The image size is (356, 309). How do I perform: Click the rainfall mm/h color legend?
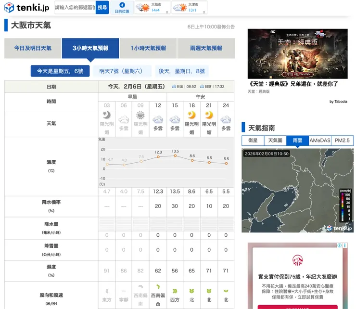pos(345,205)
